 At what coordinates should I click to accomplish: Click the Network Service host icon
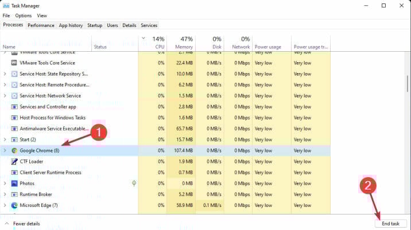14,95
